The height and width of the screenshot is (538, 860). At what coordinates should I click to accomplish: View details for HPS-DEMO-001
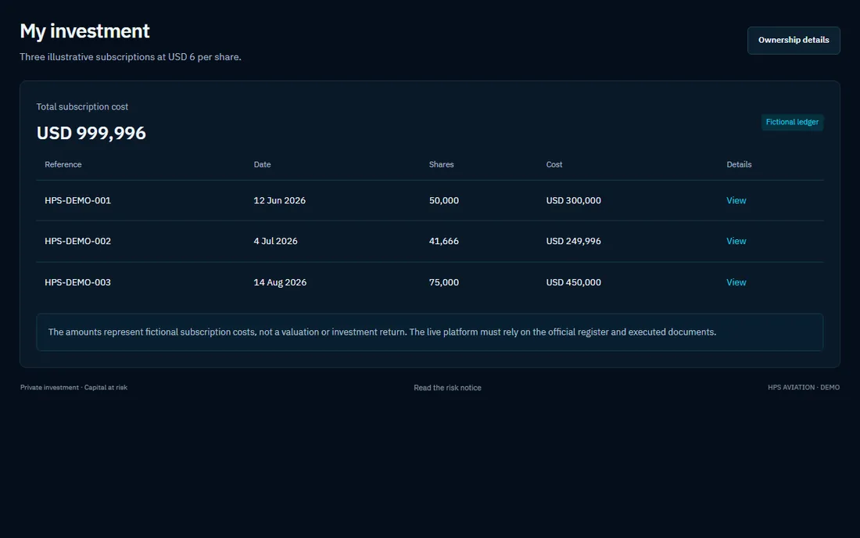pyautogui.click(x=736, y=201)
